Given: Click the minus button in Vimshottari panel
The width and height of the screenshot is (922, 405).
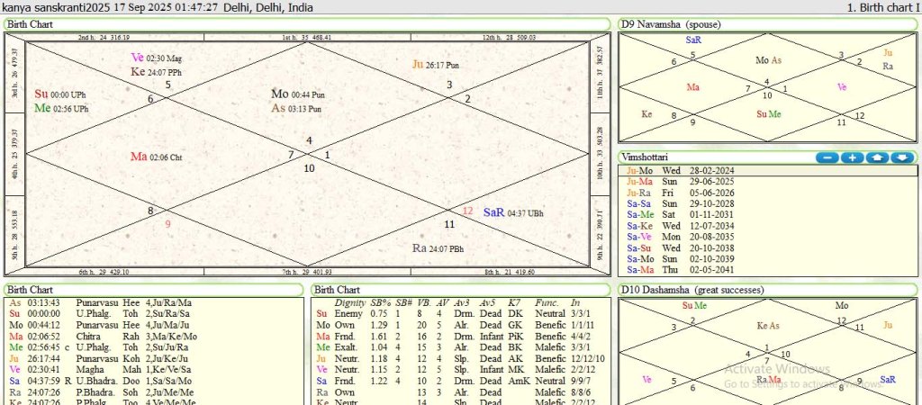Looking at the screenshot, I should pos(827,157).
